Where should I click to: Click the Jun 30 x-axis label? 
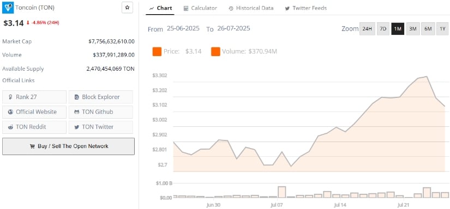pyautogui.click(x=213, y=205)
